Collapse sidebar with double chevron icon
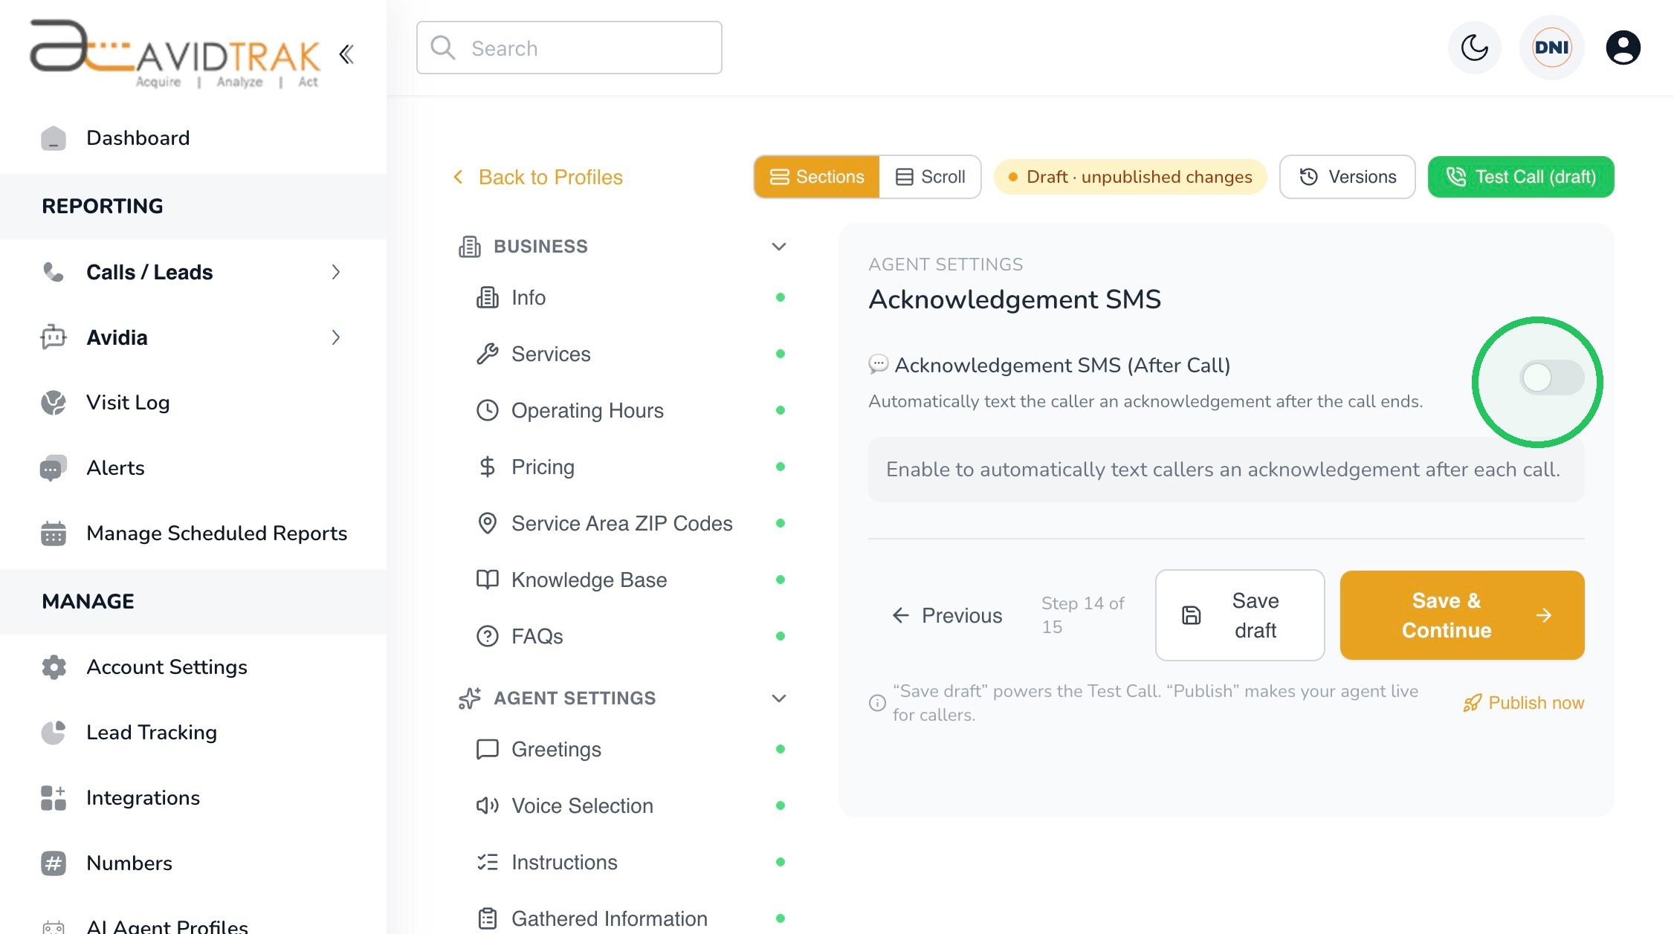 pos(346,54)
